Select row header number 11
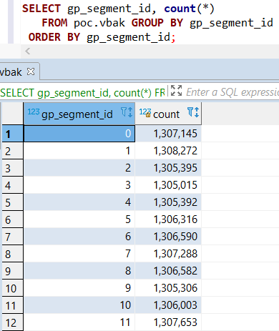Viewport: 279px width, 331px height. pos(12,305)
